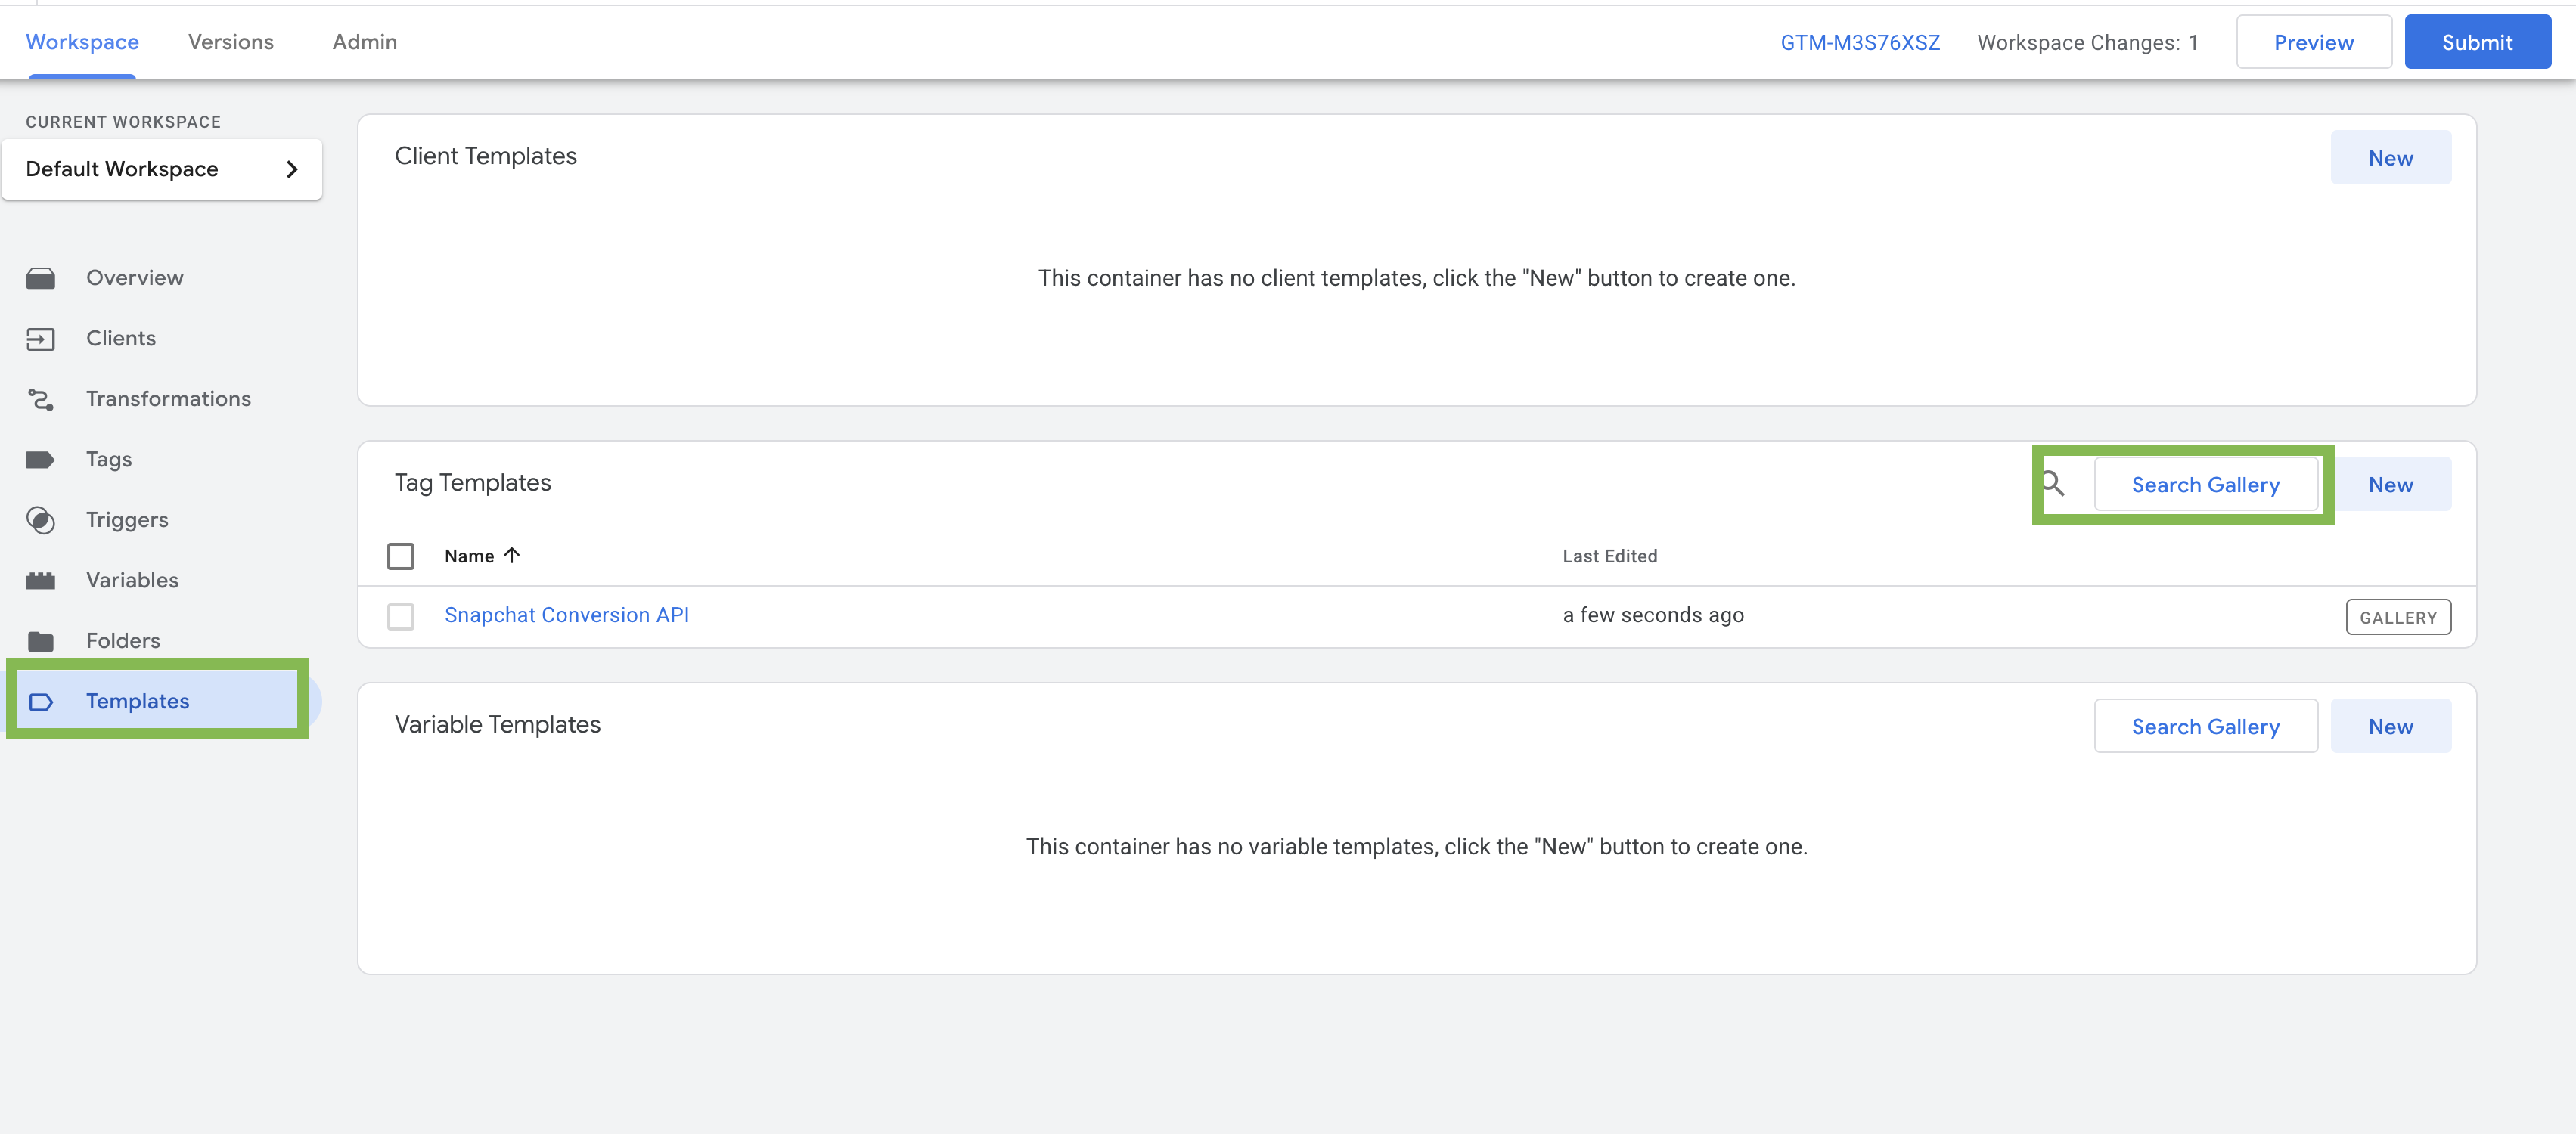Click the Templates outline tag icon

(x=41, y=702)
